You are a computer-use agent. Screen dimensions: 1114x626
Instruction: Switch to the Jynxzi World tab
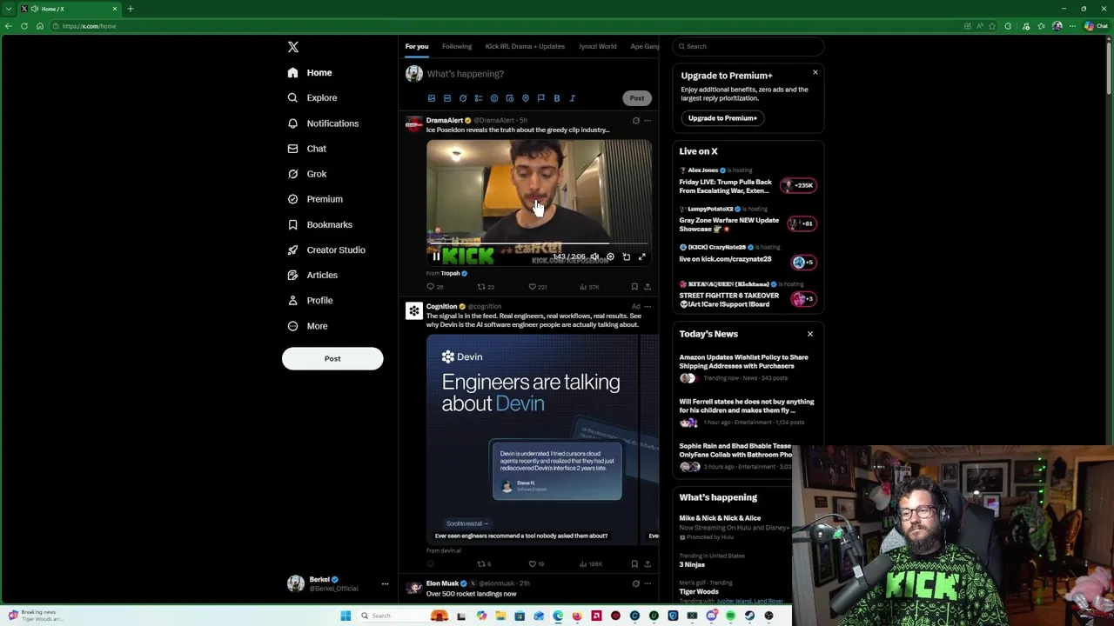coord(597,46)
